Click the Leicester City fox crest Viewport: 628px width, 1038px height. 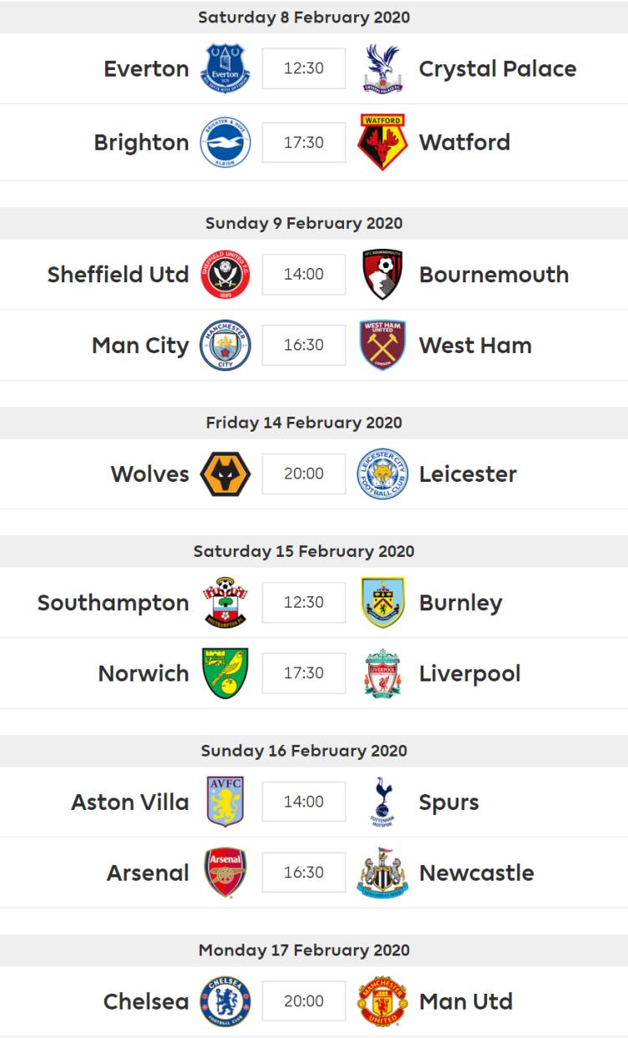[382, 474]
